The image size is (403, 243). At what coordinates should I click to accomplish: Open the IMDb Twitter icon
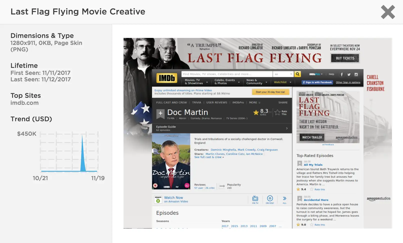(x=349, y=74)
